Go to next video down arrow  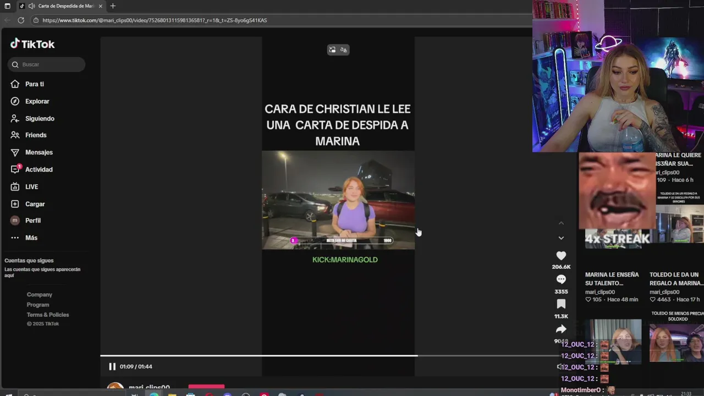click(x=561, y=238)
